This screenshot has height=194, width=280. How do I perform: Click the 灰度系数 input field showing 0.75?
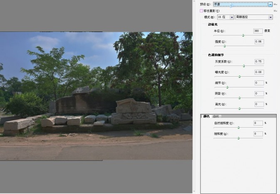[x=259, y=62]
